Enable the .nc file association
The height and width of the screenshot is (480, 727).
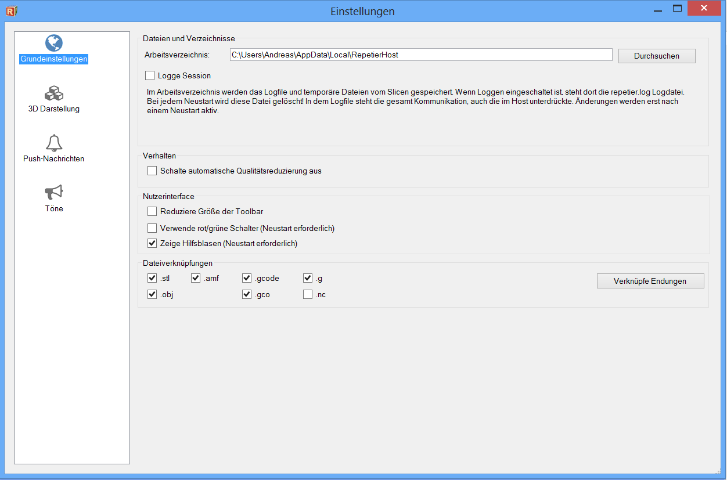tap(308, 294)
